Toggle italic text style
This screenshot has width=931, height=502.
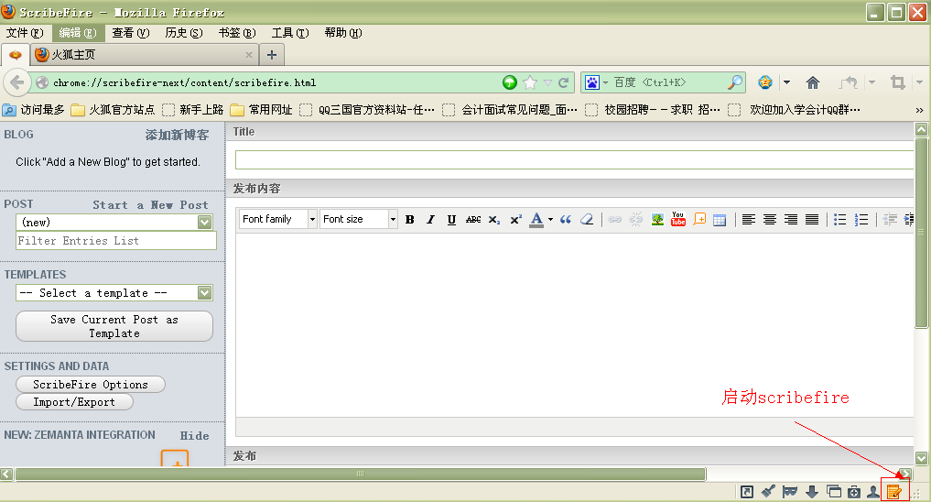(x=430, y=220)
